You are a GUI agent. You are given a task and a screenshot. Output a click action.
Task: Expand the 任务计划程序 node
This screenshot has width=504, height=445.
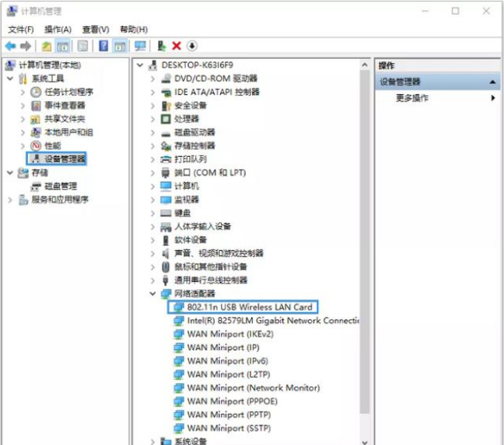click(23, 92)
